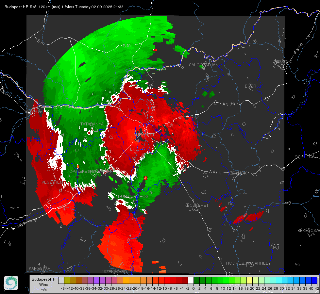Click the SZOLNOK city label
This screenshot has width=320, height=294.
238,173
